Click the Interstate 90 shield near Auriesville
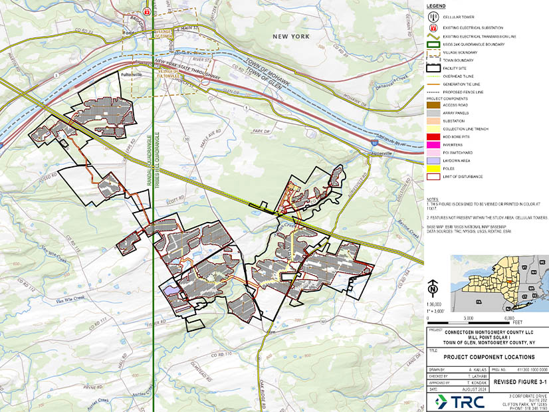 [x=376, y=142]
